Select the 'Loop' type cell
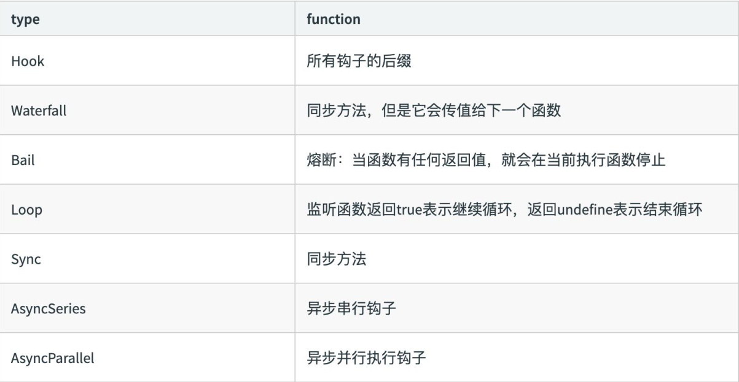Viewport: 739px width, 382px height. click(147, 209)
